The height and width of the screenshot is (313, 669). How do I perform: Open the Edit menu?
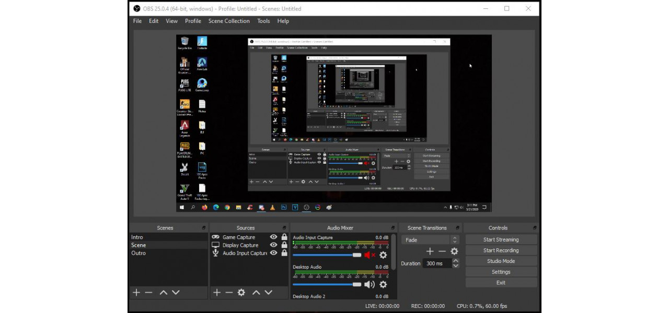(154, 21)
